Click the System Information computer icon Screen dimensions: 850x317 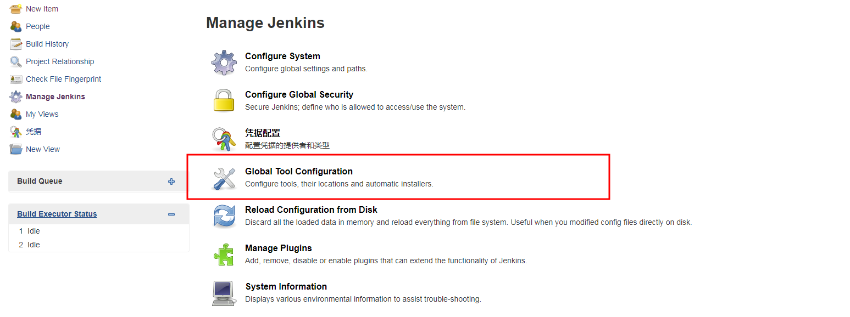[x=224, y=293]
